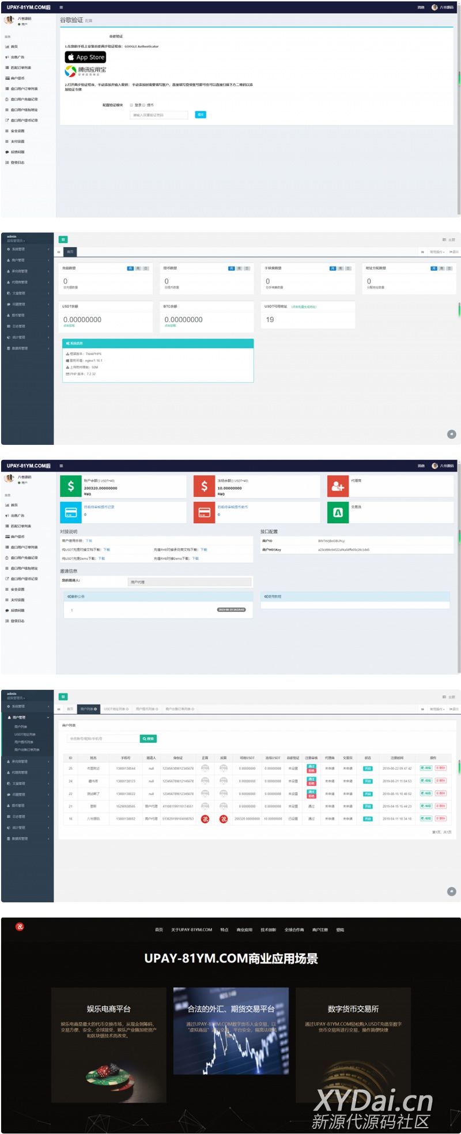This screenshot has height=1134, width=461.
Task: Open grey front ID photo in row 25
Action: click(205, 768)
